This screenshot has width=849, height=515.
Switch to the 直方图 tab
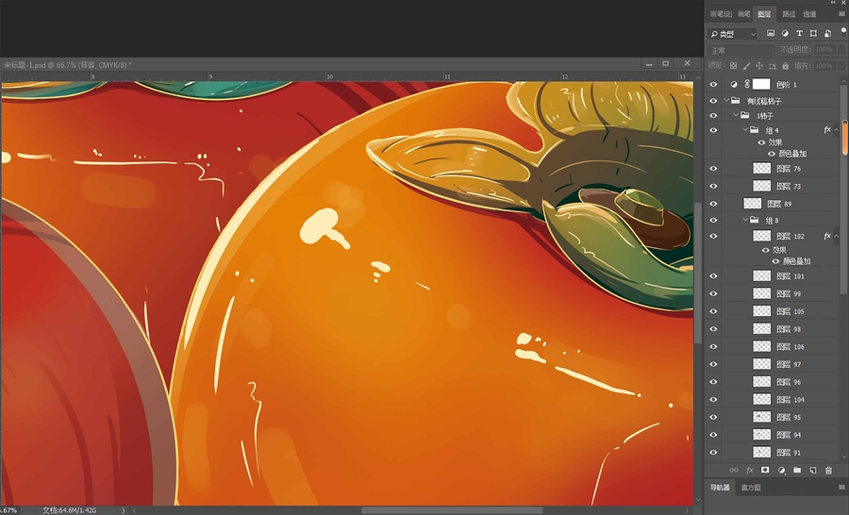(751, 488)
